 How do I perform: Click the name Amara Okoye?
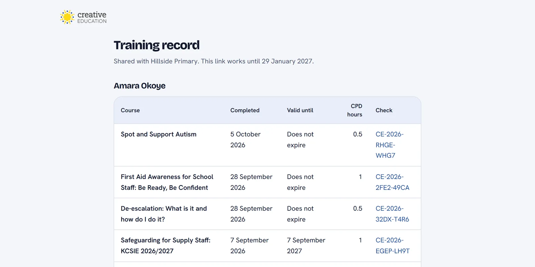point(139,86)
